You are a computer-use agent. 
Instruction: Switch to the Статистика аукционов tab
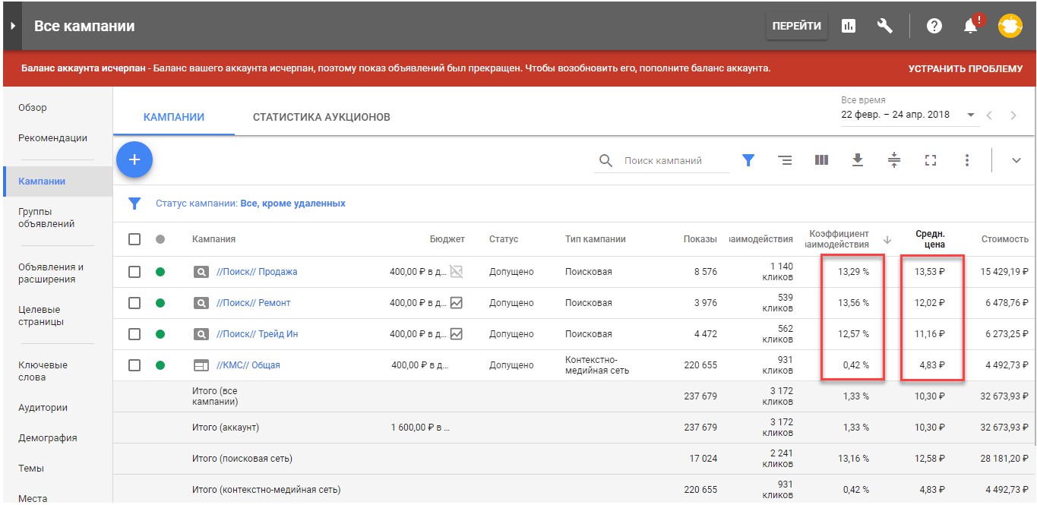pyautogui.click(x=321, y=117)
